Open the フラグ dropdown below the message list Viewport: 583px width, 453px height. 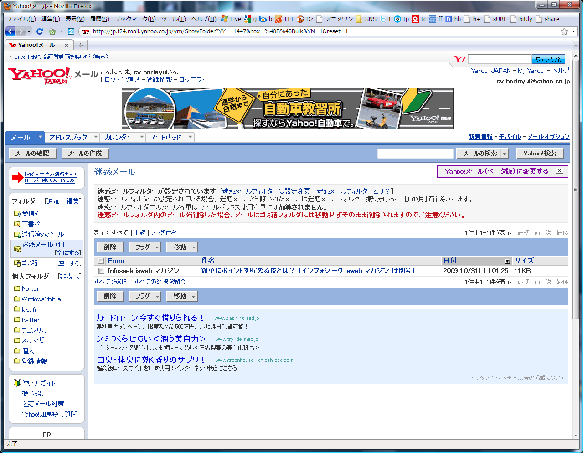[158, 296]
